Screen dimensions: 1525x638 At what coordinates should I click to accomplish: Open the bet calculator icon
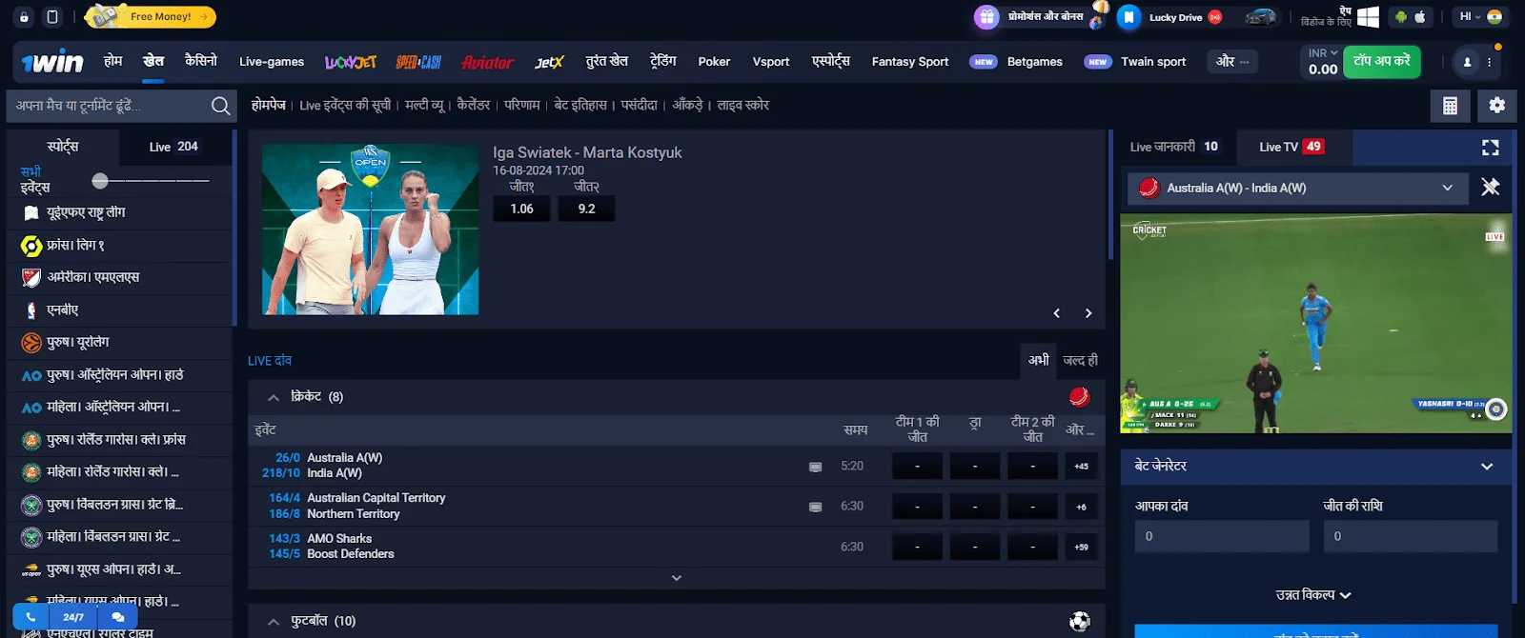point(1450,106)
